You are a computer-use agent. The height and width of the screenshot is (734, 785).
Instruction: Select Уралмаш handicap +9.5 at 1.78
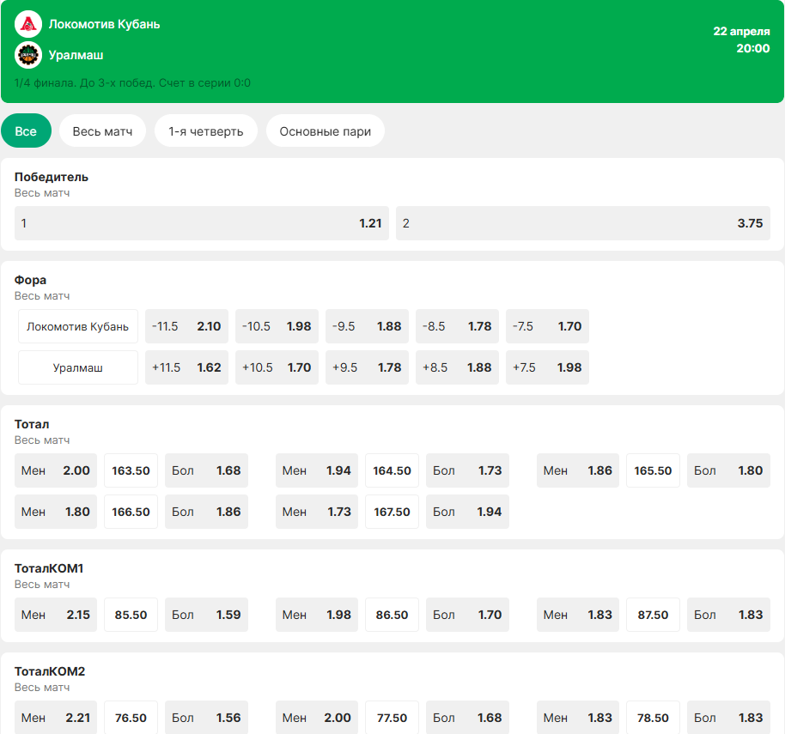pos(367,367)
